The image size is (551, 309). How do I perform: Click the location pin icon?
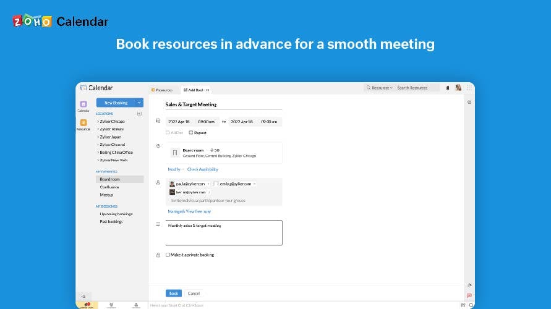click(x=158, y=146)
